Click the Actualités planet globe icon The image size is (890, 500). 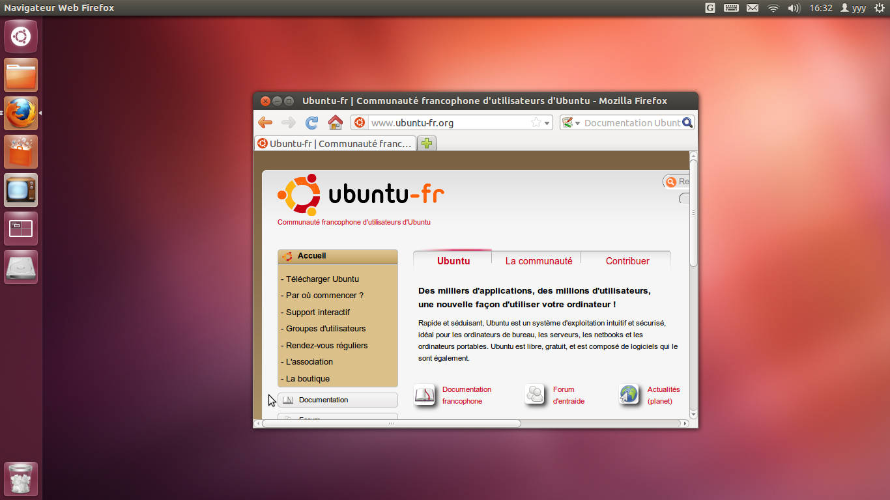pyautogui.click(x=629, y=395)
